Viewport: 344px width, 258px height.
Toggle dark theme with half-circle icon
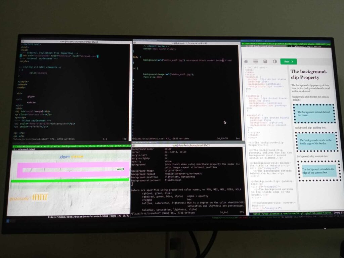coord(275,61)
